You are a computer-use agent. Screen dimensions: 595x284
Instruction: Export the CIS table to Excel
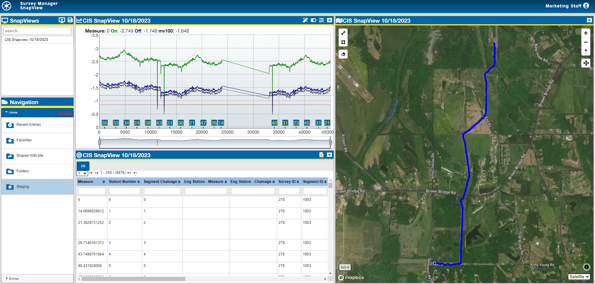click(x=321, y=155)
